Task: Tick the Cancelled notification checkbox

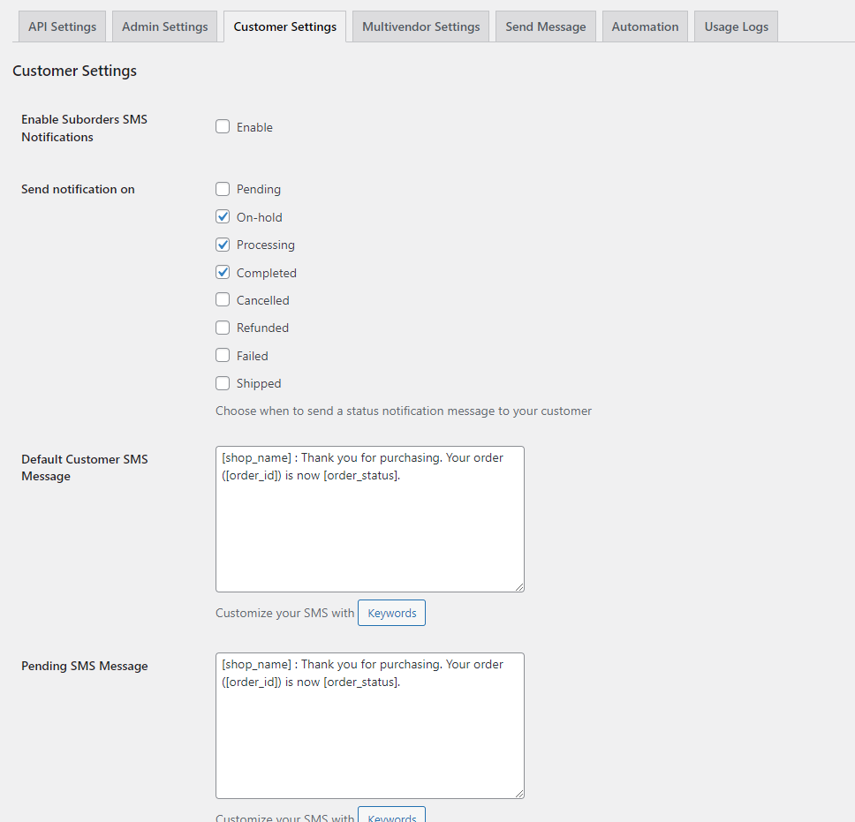Action: click(223, 300)
